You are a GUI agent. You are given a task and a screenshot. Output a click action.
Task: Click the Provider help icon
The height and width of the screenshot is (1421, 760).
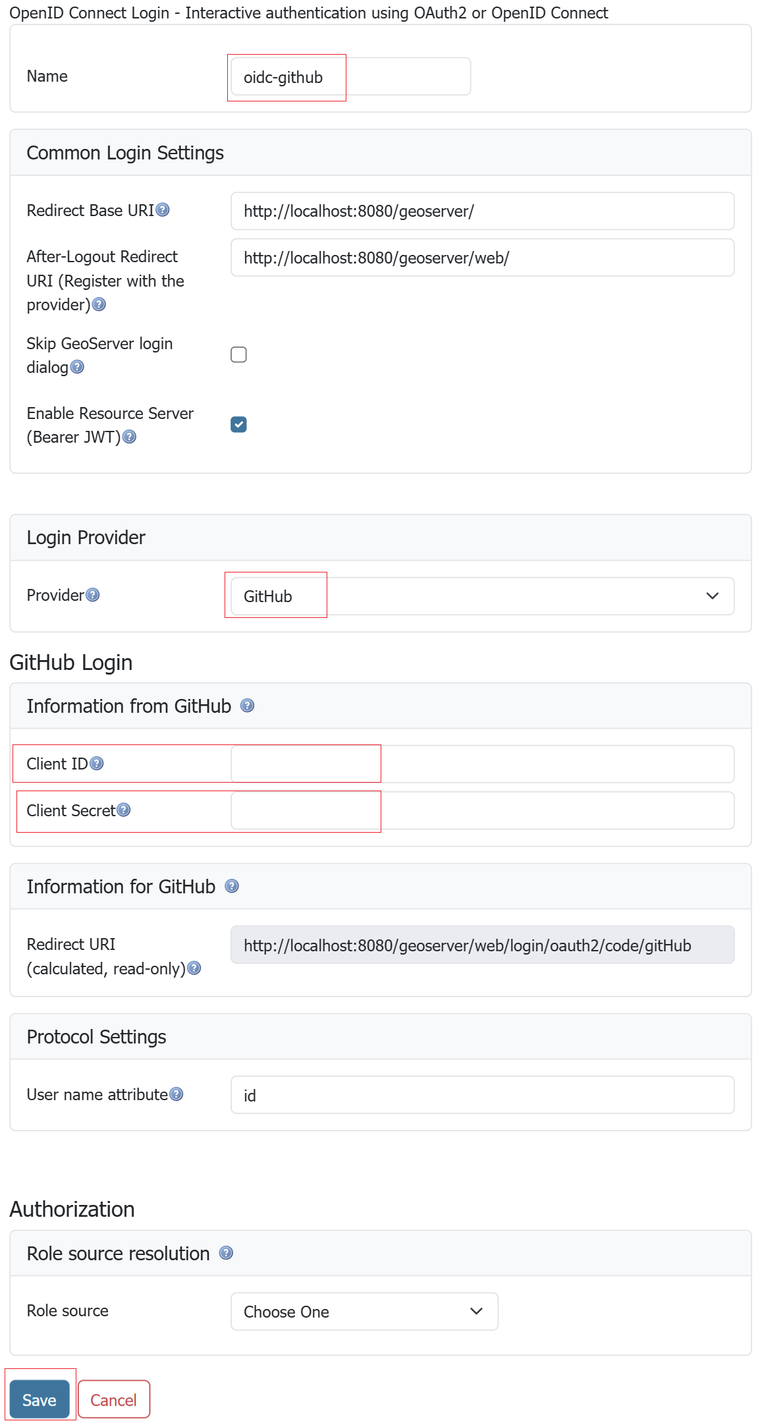tap(93, 595)
